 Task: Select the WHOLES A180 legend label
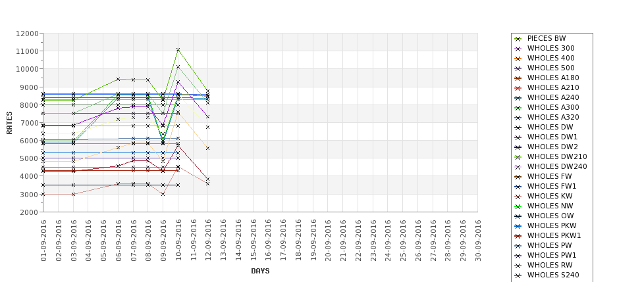coord(553,78)
